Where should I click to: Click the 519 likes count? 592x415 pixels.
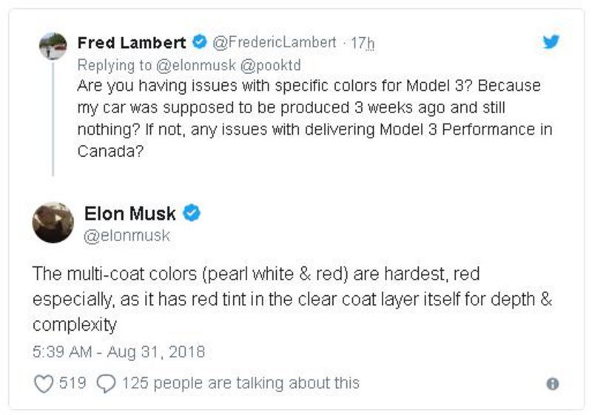click(x=73, y=383)
